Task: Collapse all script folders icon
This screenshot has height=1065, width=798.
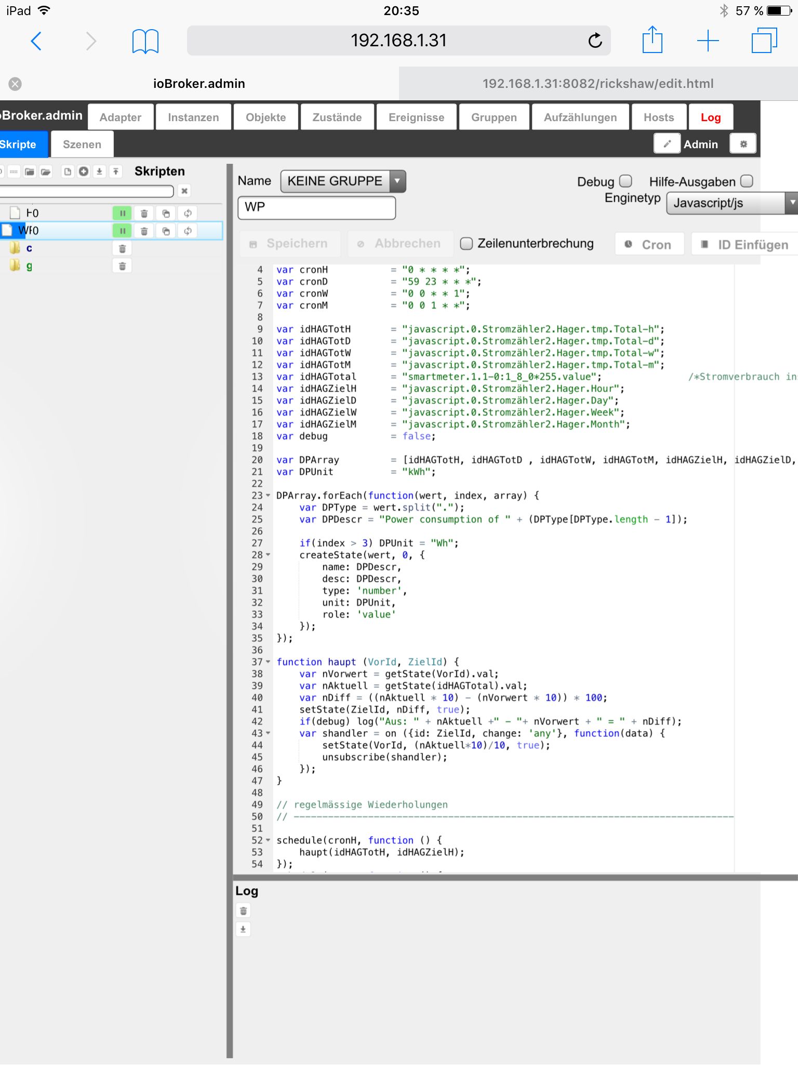Action: (30, 172)
